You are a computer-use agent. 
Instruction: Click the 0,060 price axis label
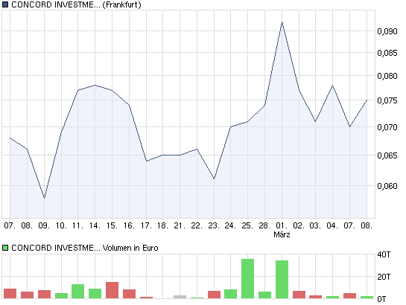pyautogui.click(x=387, y=186)
